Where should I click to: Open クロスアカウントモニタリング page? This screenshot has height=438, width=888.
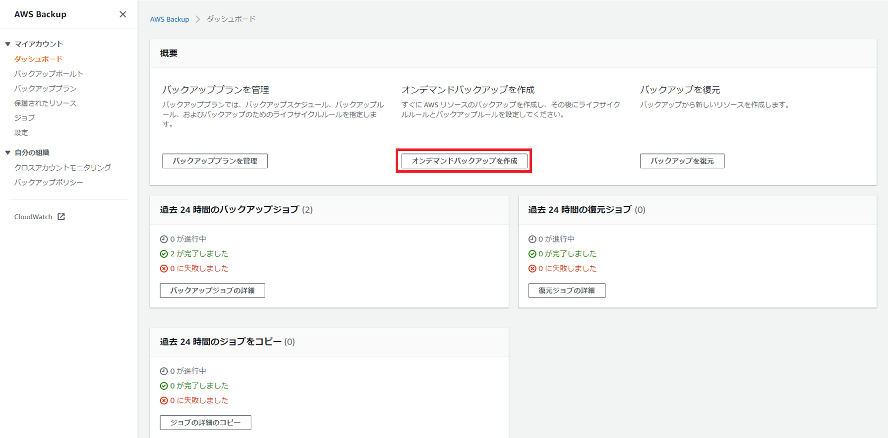(x=62, y=168)
